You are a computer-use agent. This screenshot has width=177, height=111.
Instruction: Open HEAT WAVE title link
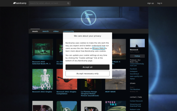pyautogui.click(x=110, y=92)
